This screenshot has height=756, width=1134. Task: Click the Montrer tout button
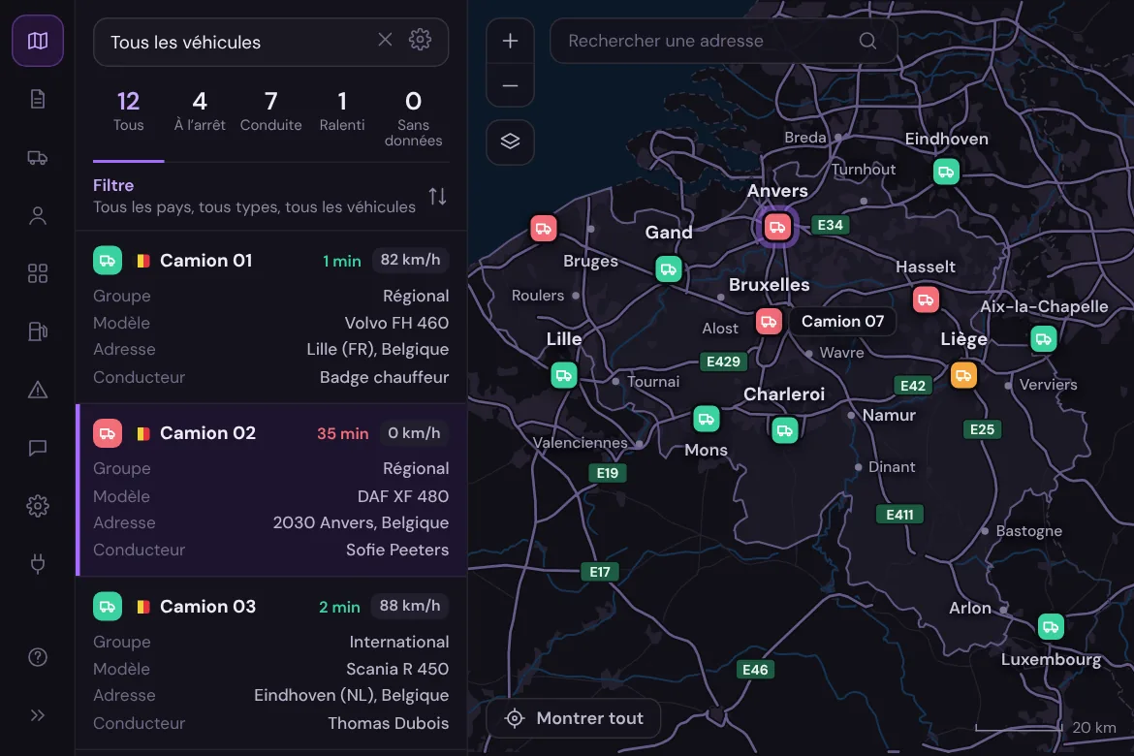pos(574,718)
